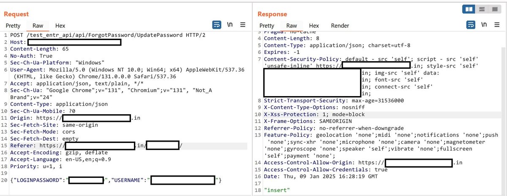Click the "insert" response body text
Screen dimensions: 507x196
coord(277,191)
